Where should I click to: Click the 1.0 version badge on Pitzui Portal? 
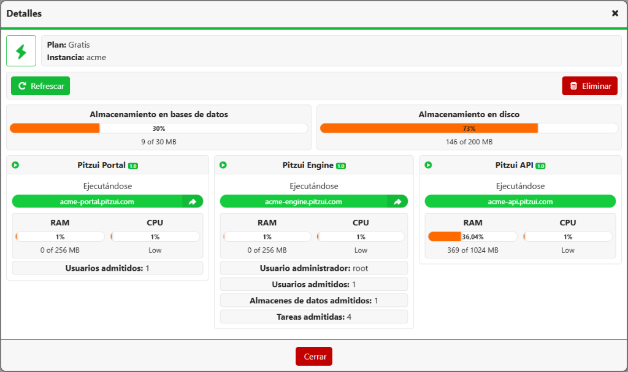(133, 166)
